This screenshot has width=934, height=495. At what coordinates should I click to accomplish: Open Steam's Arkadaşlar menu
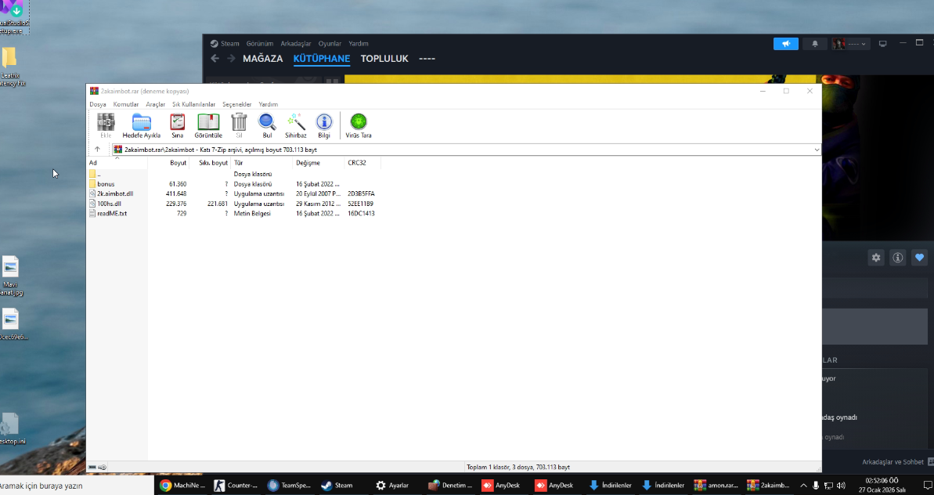tap(296, 44)
